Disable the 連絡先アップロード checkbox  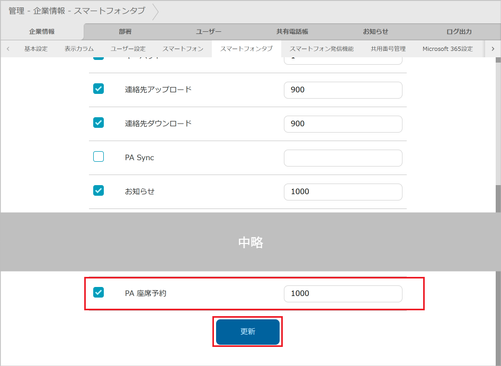(x=98, y=89)
